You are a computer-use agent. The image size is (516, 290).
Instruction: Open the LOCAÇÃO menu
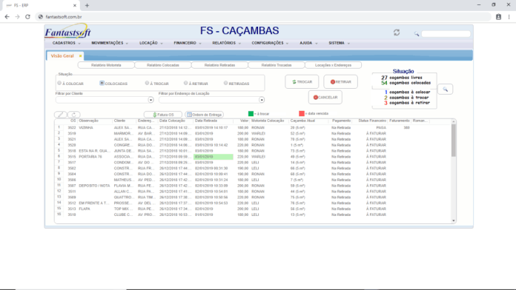pyautogui.click(x=150, y=43)
